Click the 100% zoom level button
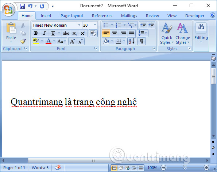This screenshot has height=172, width=217. pos(152,168)
